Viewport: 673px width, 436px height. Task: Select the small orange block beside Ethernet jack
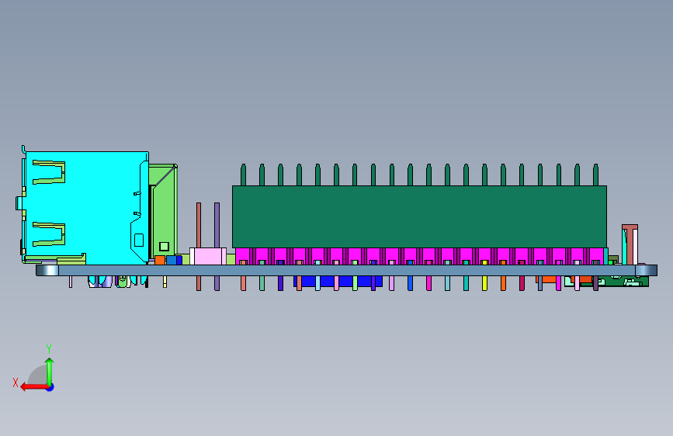(160, 260)
